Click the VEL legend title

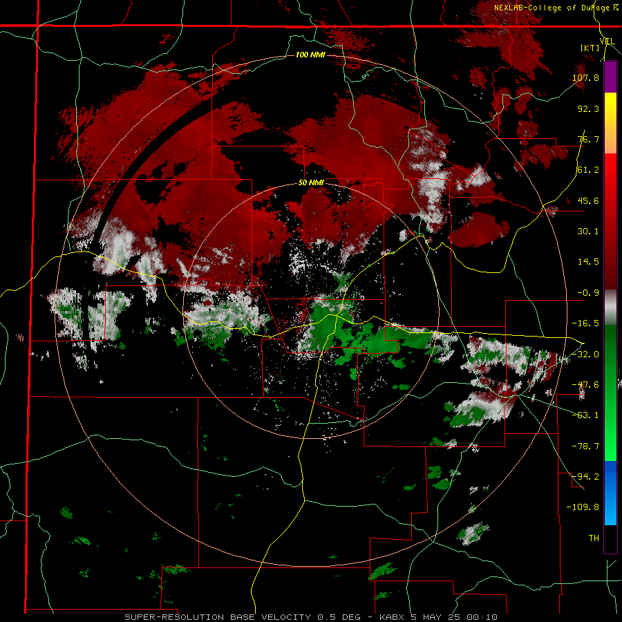[607, 41]
